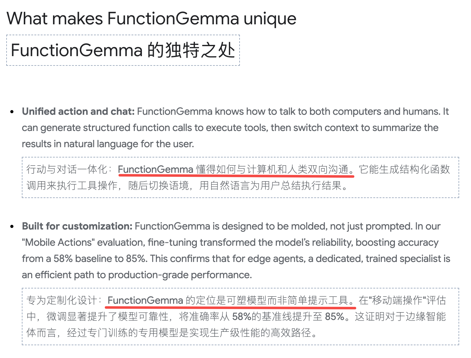The height and width of the screenshot is (358, 471).
Task: Click the bold "58%" in Chinese translation
Action: [x=242, y=317]
